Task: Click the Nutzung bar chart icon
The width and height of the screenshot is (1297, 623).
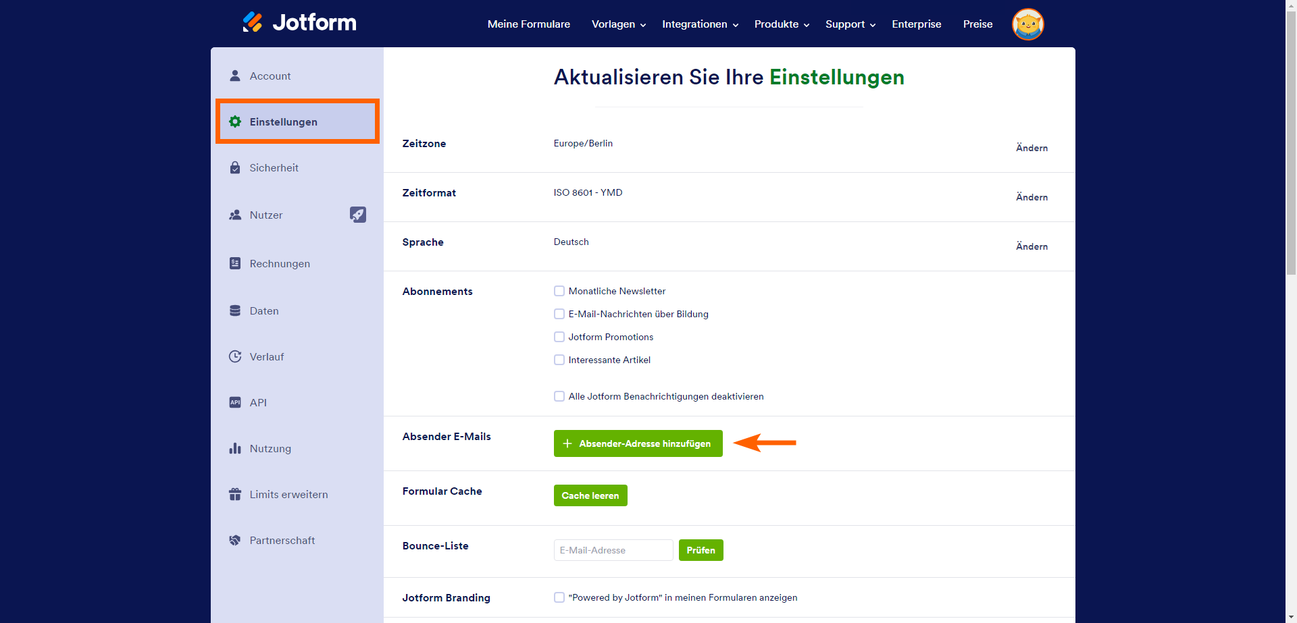Action: tap(235, 448)
